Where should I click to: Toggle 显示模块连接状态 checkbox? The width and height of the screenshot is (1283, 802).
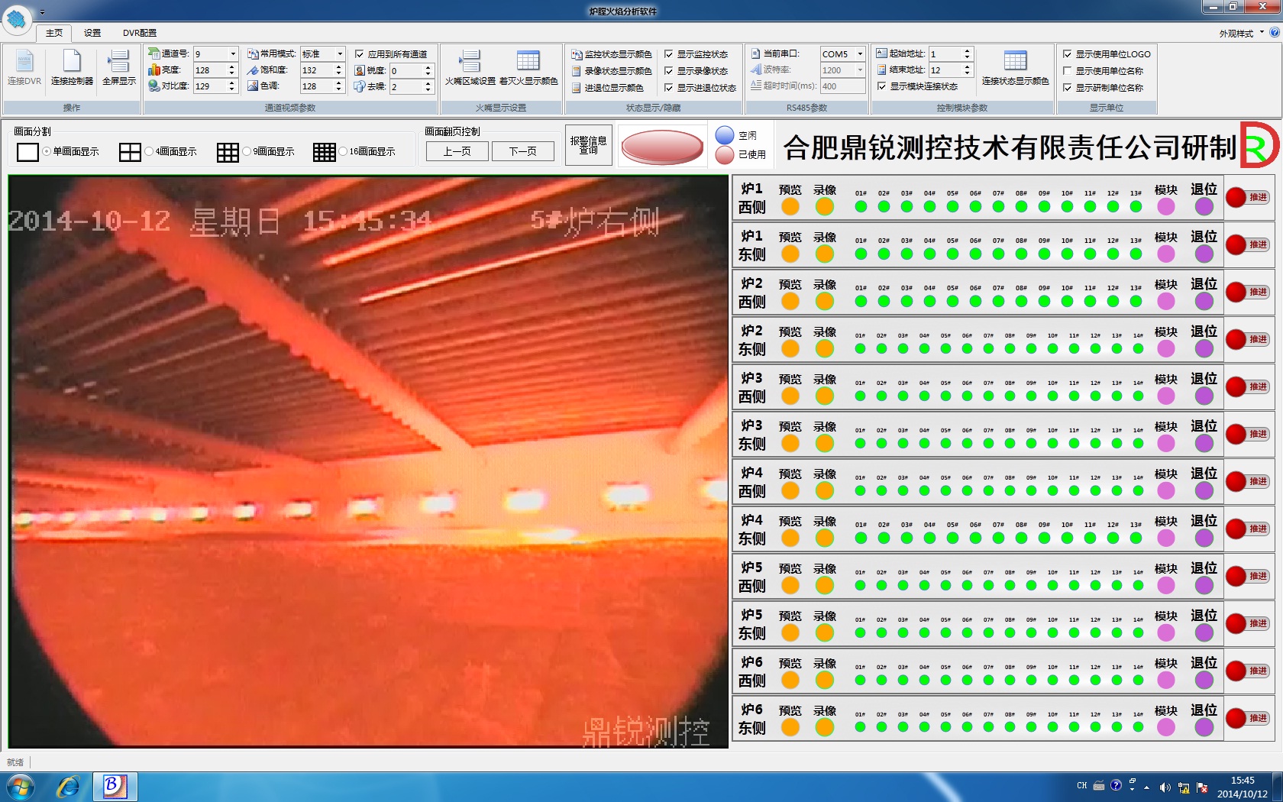point(882,86)
